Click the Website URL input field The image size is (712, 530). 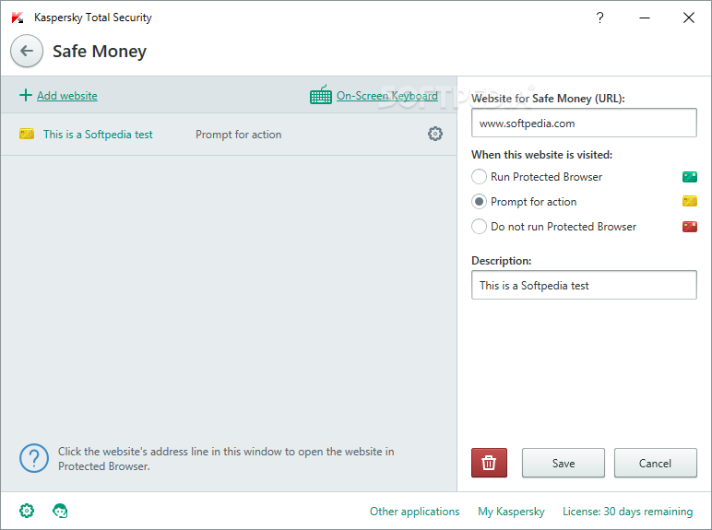point(584,123)
